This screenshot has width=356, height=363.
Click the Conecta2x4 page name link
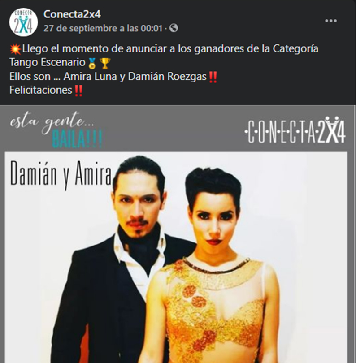tap(72, 14)
